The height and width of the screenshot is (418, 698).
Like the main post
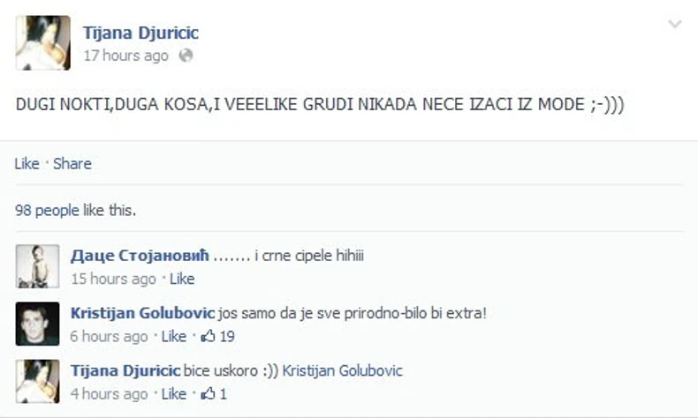pos(27,163)
